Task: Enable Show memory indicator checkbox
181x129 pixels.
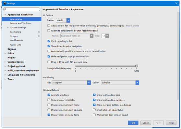Action: (49, 100)
